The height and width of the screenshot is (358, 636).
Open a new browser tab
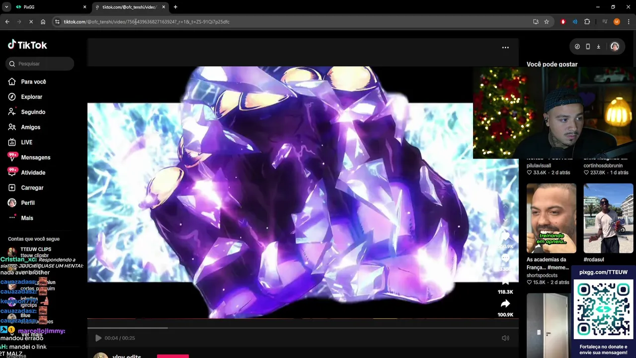click(175, 7)
